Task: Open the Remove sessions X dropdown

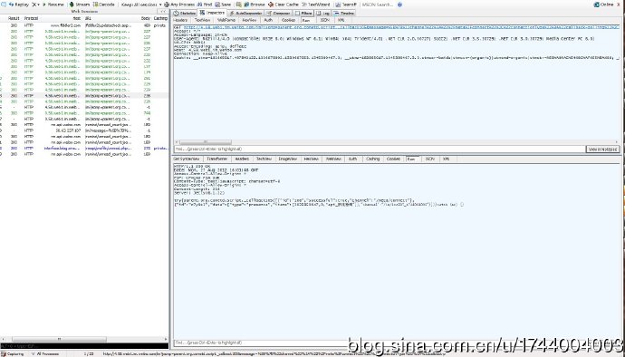Action: [x=36, y=5]
